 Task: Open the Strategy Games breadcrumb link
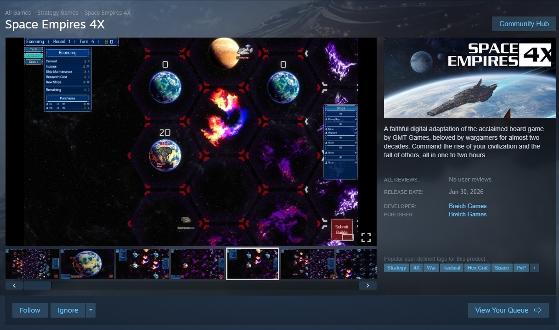pos(57,13)
